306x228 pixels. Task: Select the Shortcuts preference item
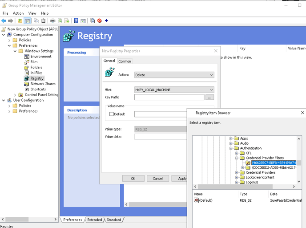click(x=38, y=89)
